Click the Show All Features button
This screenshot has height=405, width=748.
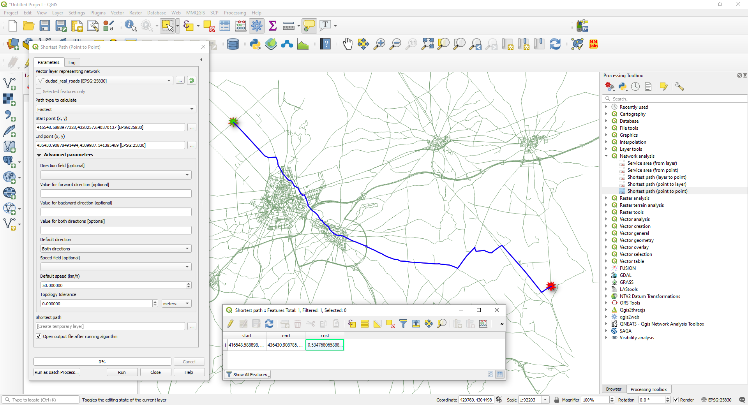coord(247,374)
